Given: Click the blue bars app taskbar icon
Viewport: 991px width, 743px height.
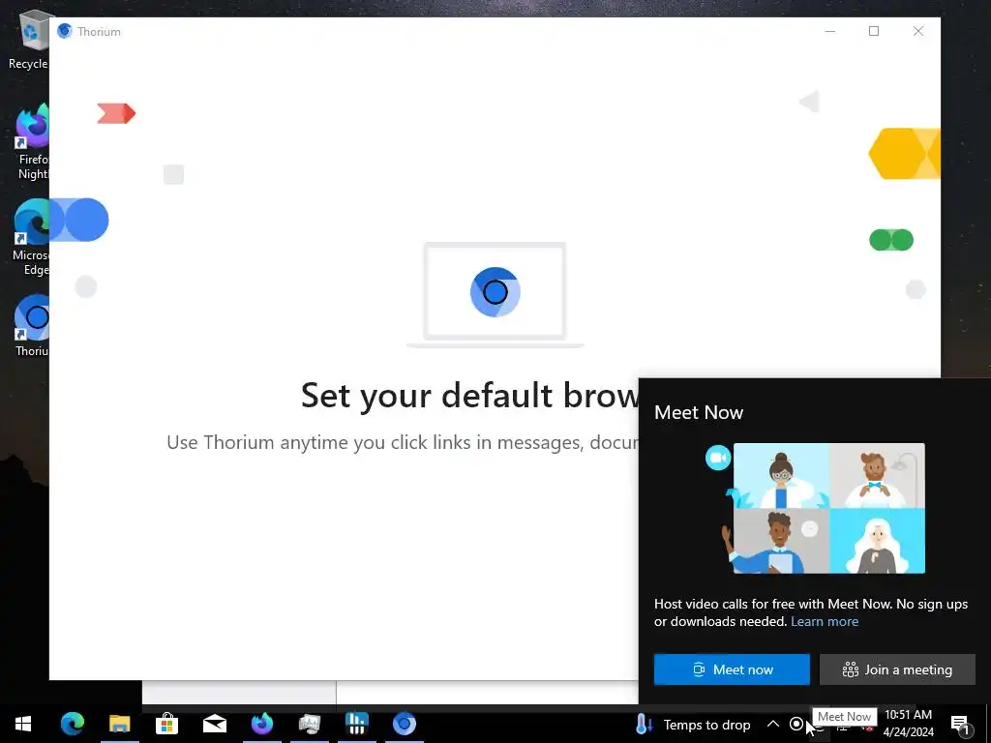Looking at the screenshot, I should pos(356,724).
